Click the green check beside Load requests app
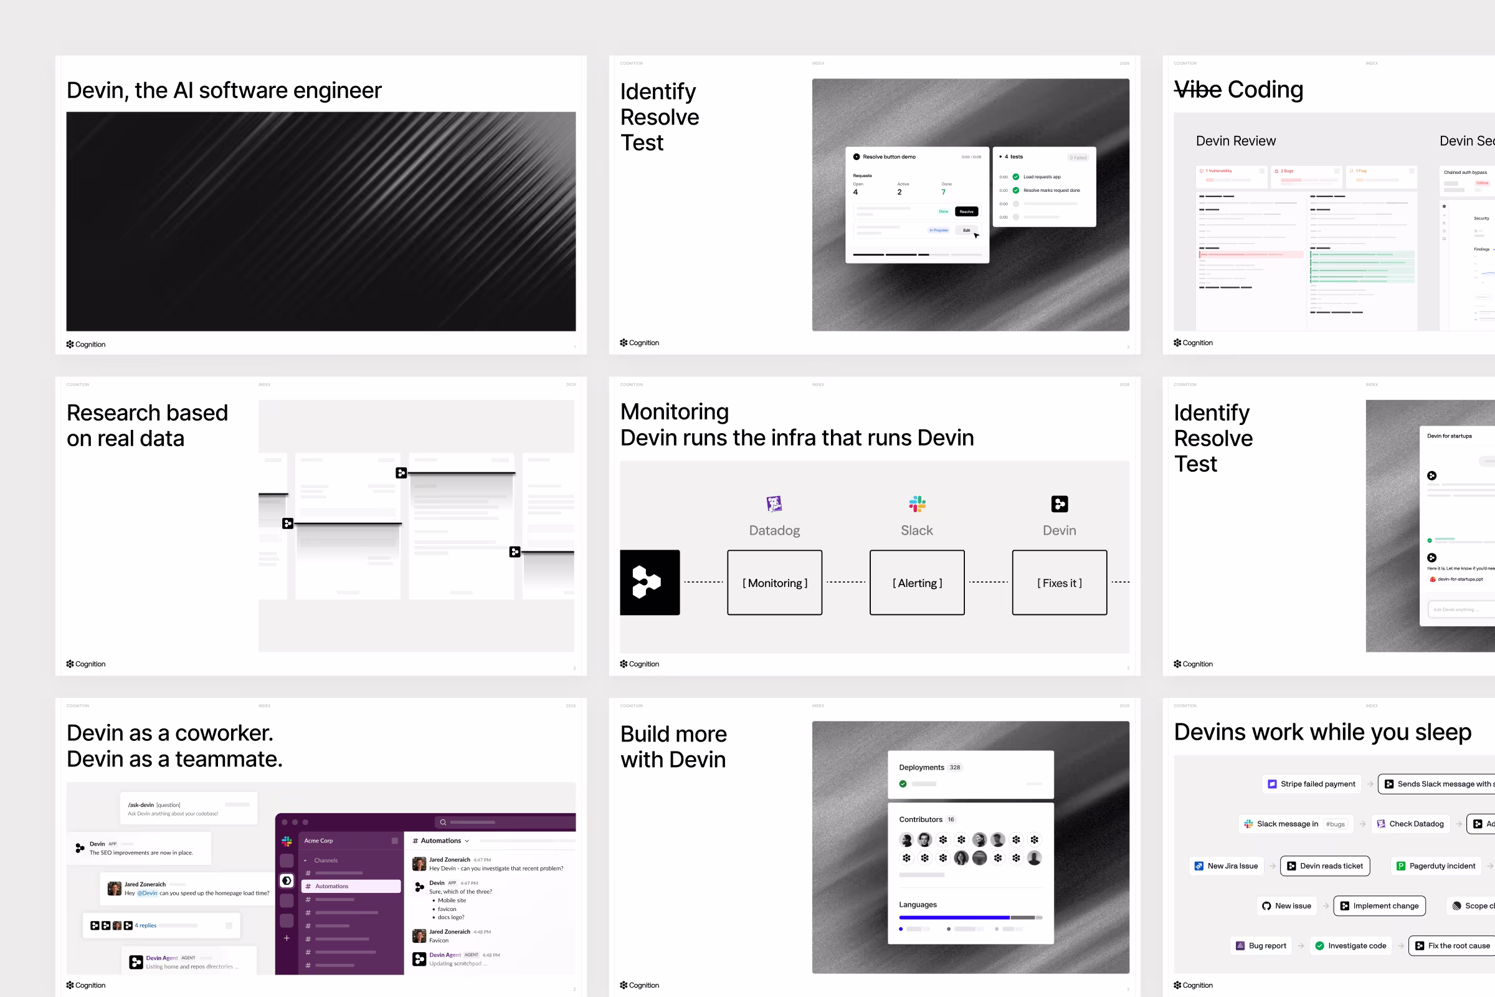This screenshot has width=1495, height=997. click(x=1016, y=177)
